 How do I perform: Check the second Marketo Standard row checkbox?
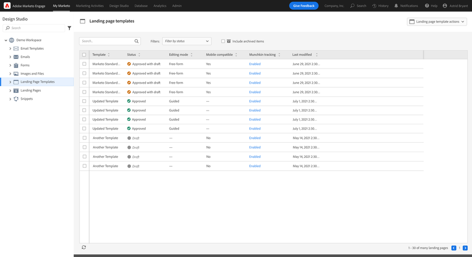pos(84,73)
